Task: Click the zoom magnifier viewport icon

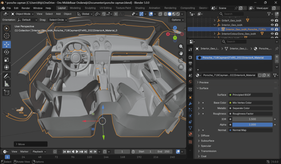Action: coord(181,46)
